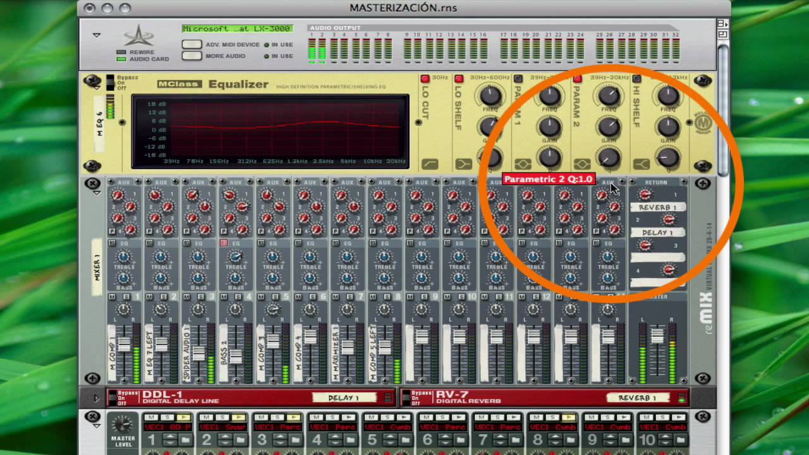The image size is (809, 455).
Task: Click the HI SHELF GAIN knob
Action: point(668,126)
